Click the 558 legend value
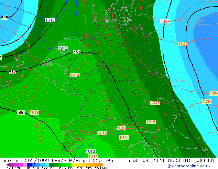 pos(71,168)
